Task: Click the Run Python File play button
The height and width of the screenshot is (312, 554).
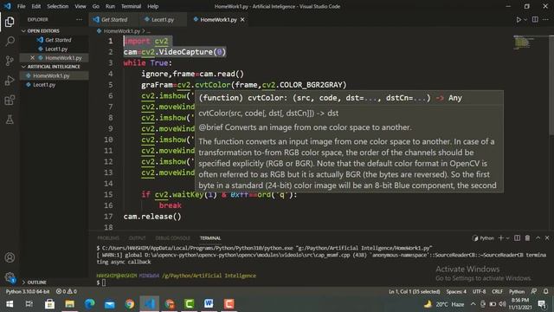Action: click(x=519, y=20)
